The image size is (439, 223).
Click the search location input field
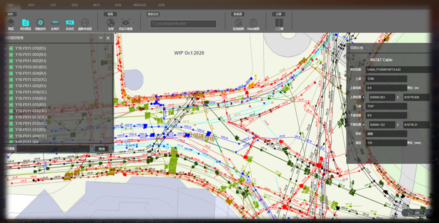[184, 24]
